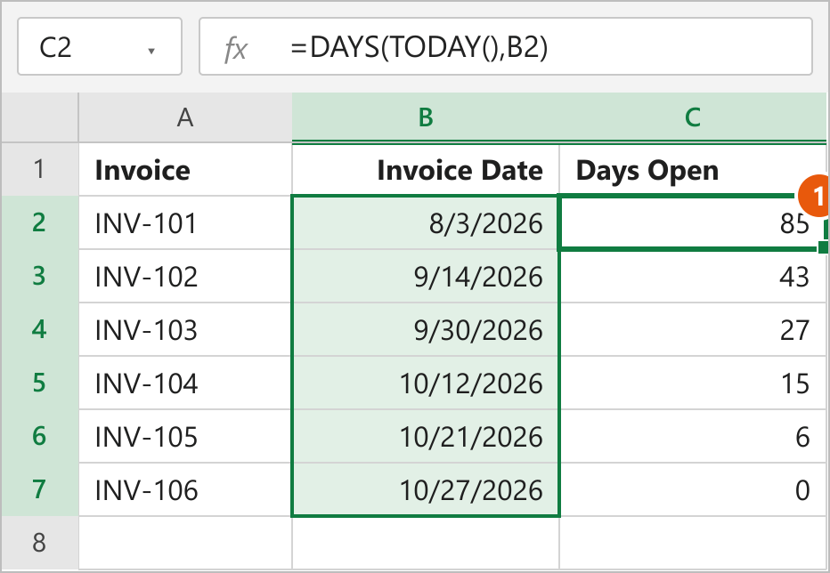Select date cell 10/27/2026
The height and width of the screenshot is (573, 830).
(426, 490)
